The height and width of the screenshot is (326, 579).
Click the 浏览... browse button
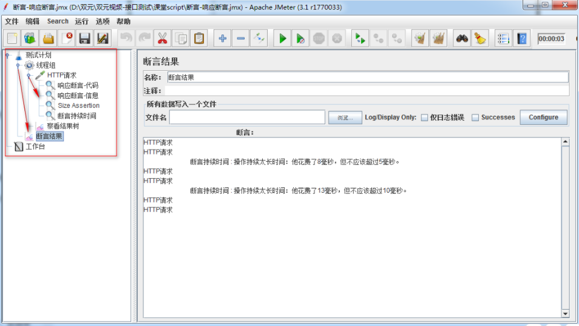(345, 118)
